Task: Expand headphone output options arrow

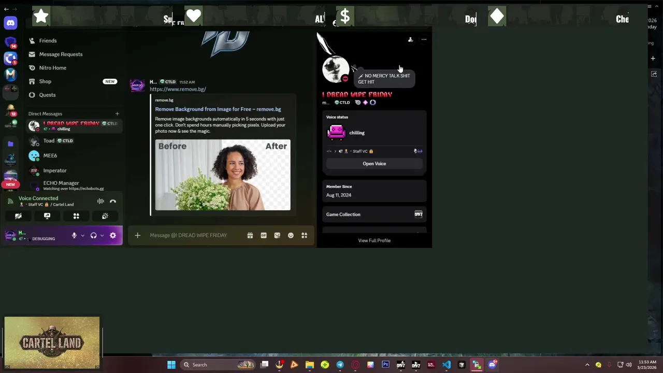Action: 102,236
